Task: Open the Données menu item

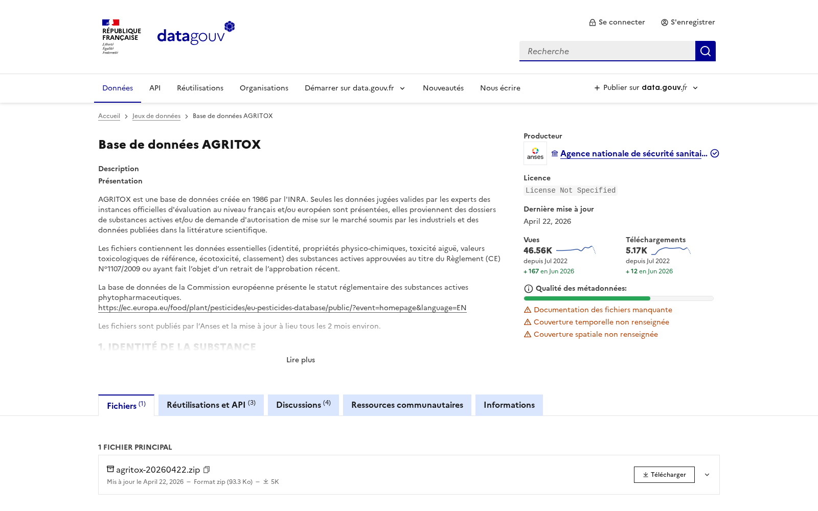Action: pos(118,88)
